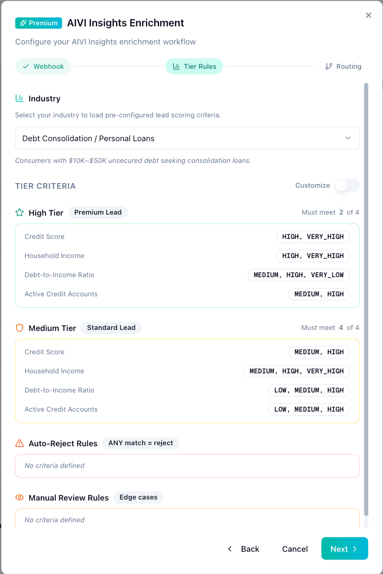Screen dimensions: 383x574
Task: Click the shield icon beside Medium Tier
Action: (19, 328)
